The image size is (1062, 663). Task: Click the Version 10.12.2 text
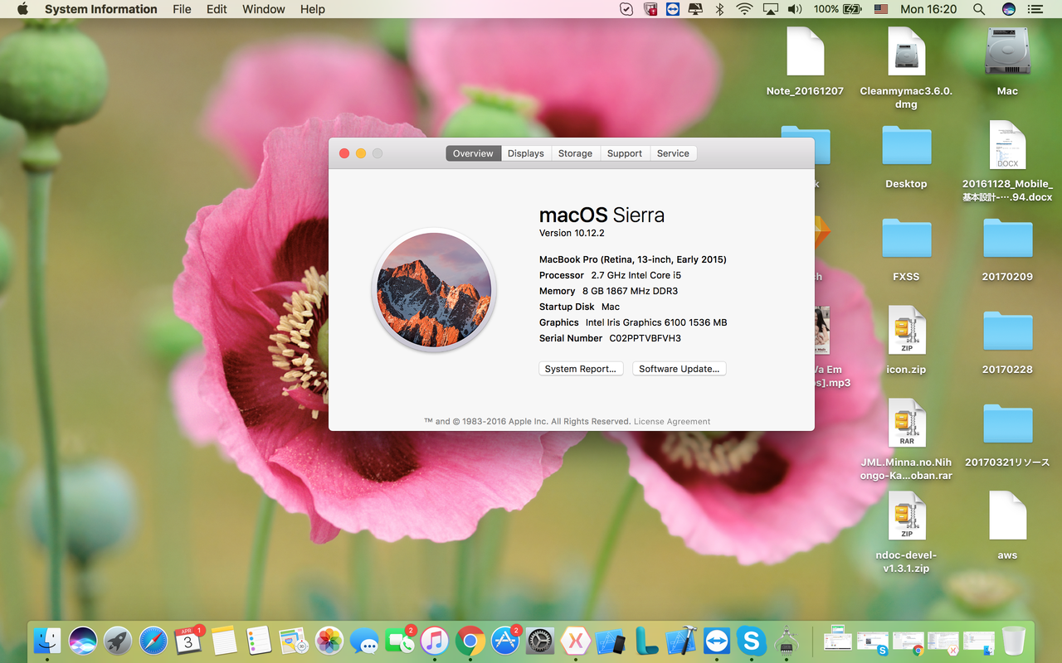pyautogui.click(x=572, y=233)
